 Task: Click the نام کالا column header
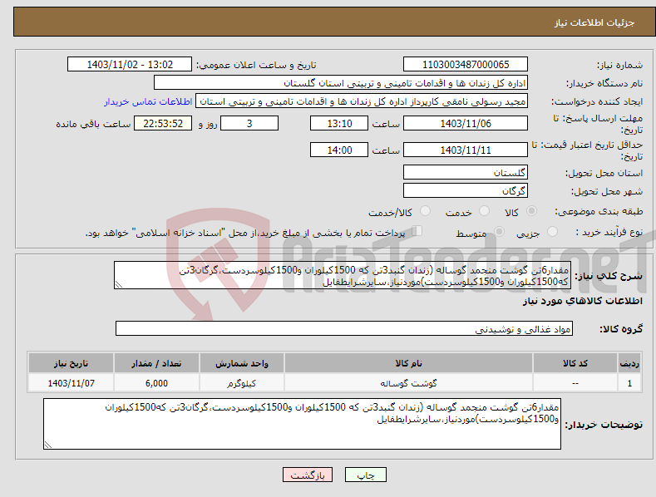coord(408,363)
